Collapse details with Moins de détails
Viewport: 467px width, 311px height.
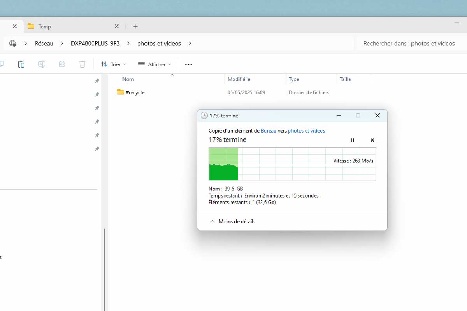point(233,221)
